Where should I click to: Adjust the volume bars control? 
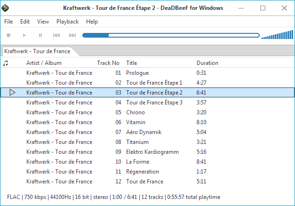277,35
